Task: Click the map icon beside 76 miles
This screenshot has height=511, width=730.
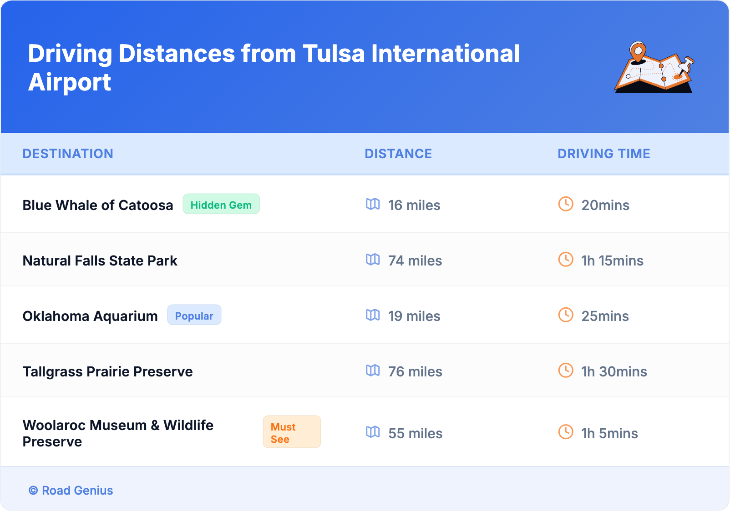Action: coord(373,371)
